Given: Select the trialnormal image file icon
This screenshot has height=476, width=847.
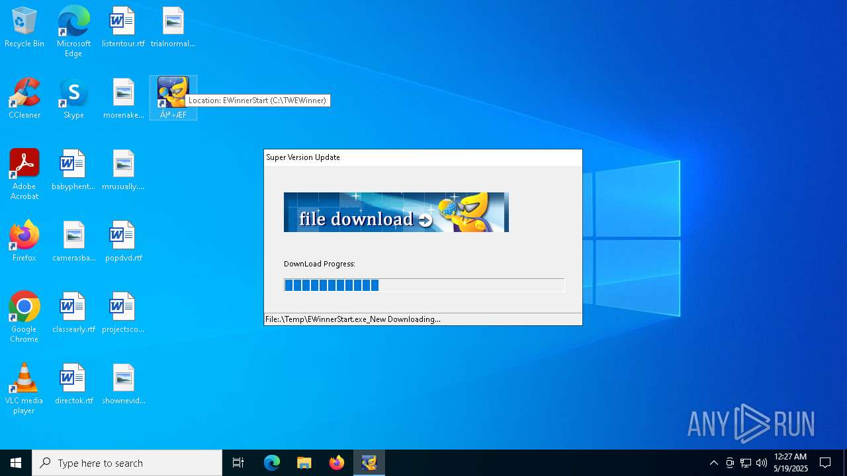Looking at the screenshot, I should (173, 28).
